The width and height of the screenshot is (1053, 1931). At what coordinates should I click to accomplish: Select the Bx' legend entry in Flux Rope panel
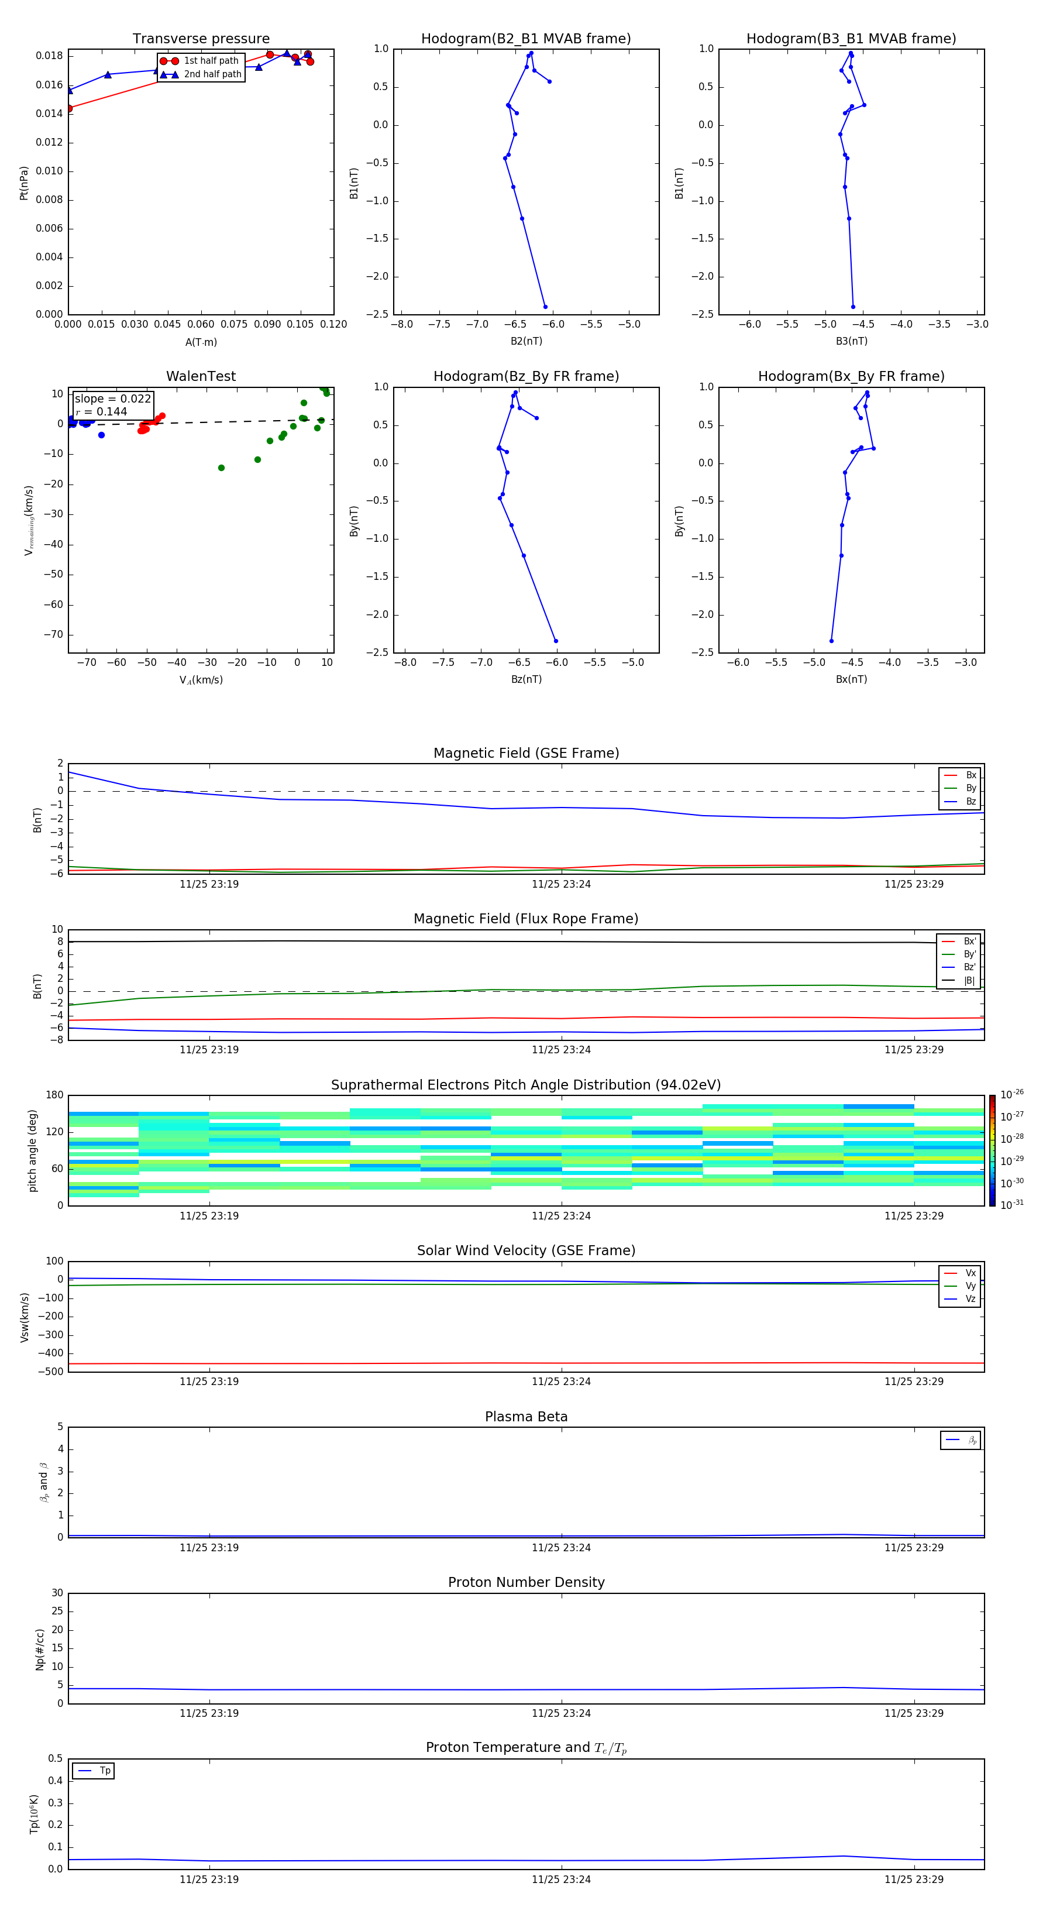(959, 942)
